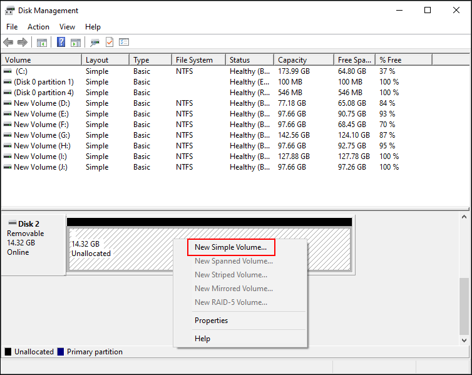Click the drive connection icon in the toolbar
This screenshot has height=375, width=472.
(95, 43)
